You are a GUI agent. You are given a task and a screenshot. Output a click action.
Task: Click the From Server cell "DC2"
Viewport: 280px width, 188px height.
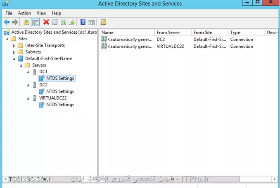(161, 39)
